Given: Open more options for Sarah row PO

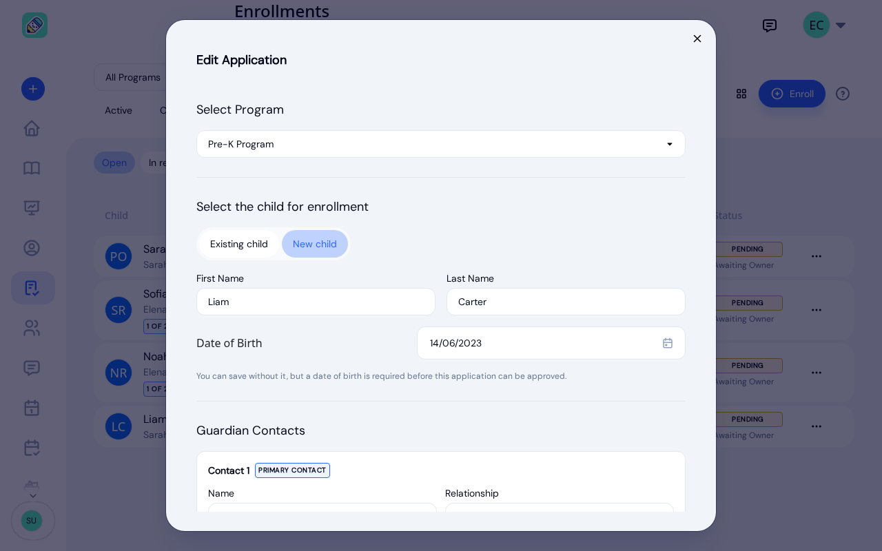Looking at the screenshot, I should (x=817, y=256).
